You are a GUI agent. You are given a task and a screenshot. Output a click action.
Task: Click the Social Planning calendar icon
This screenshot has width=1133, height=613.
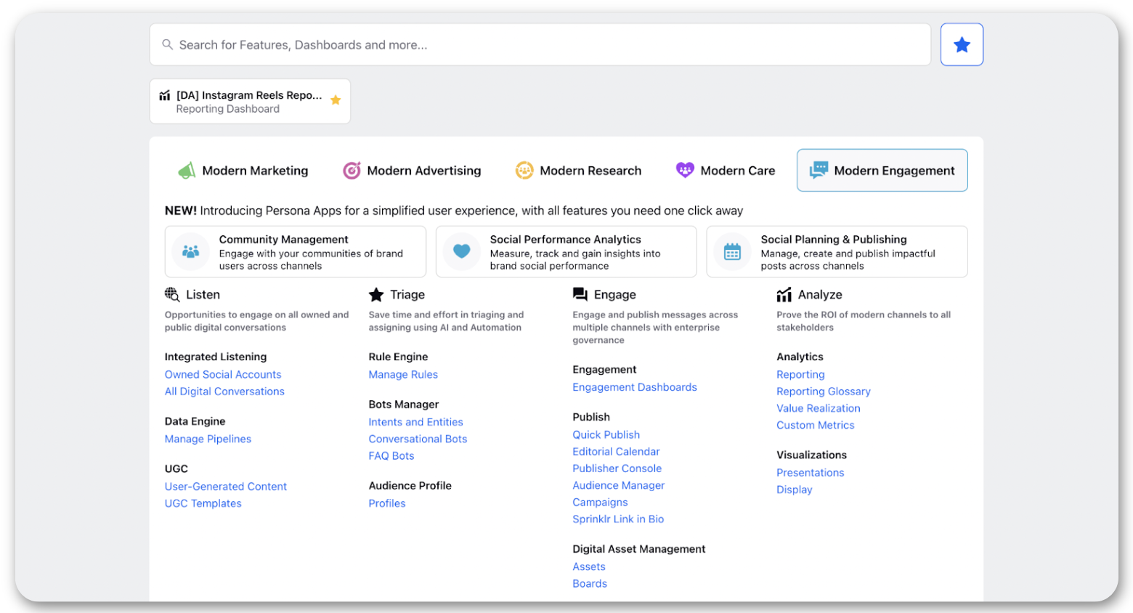click(x=732, y=251)
